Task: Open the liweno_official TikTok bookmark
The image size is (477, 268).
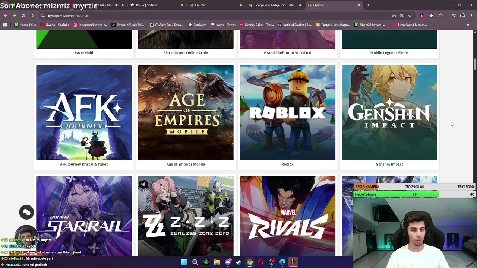Action: pyautogui.click(x=127, y=25)
